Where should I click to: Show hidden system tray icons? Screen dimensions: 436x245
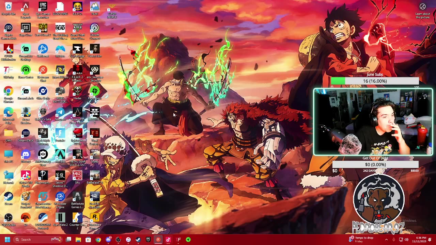tap(386, 240)
